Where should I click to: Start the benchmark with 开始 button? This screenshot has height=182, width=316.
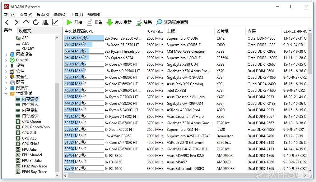(74, 22)
